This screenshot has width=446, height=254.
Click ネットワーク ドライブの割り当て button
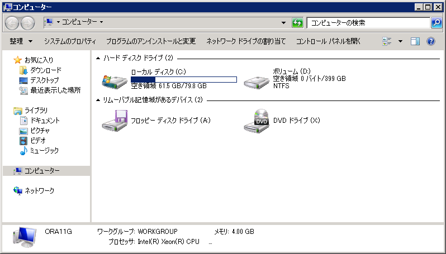click(246, 41)
